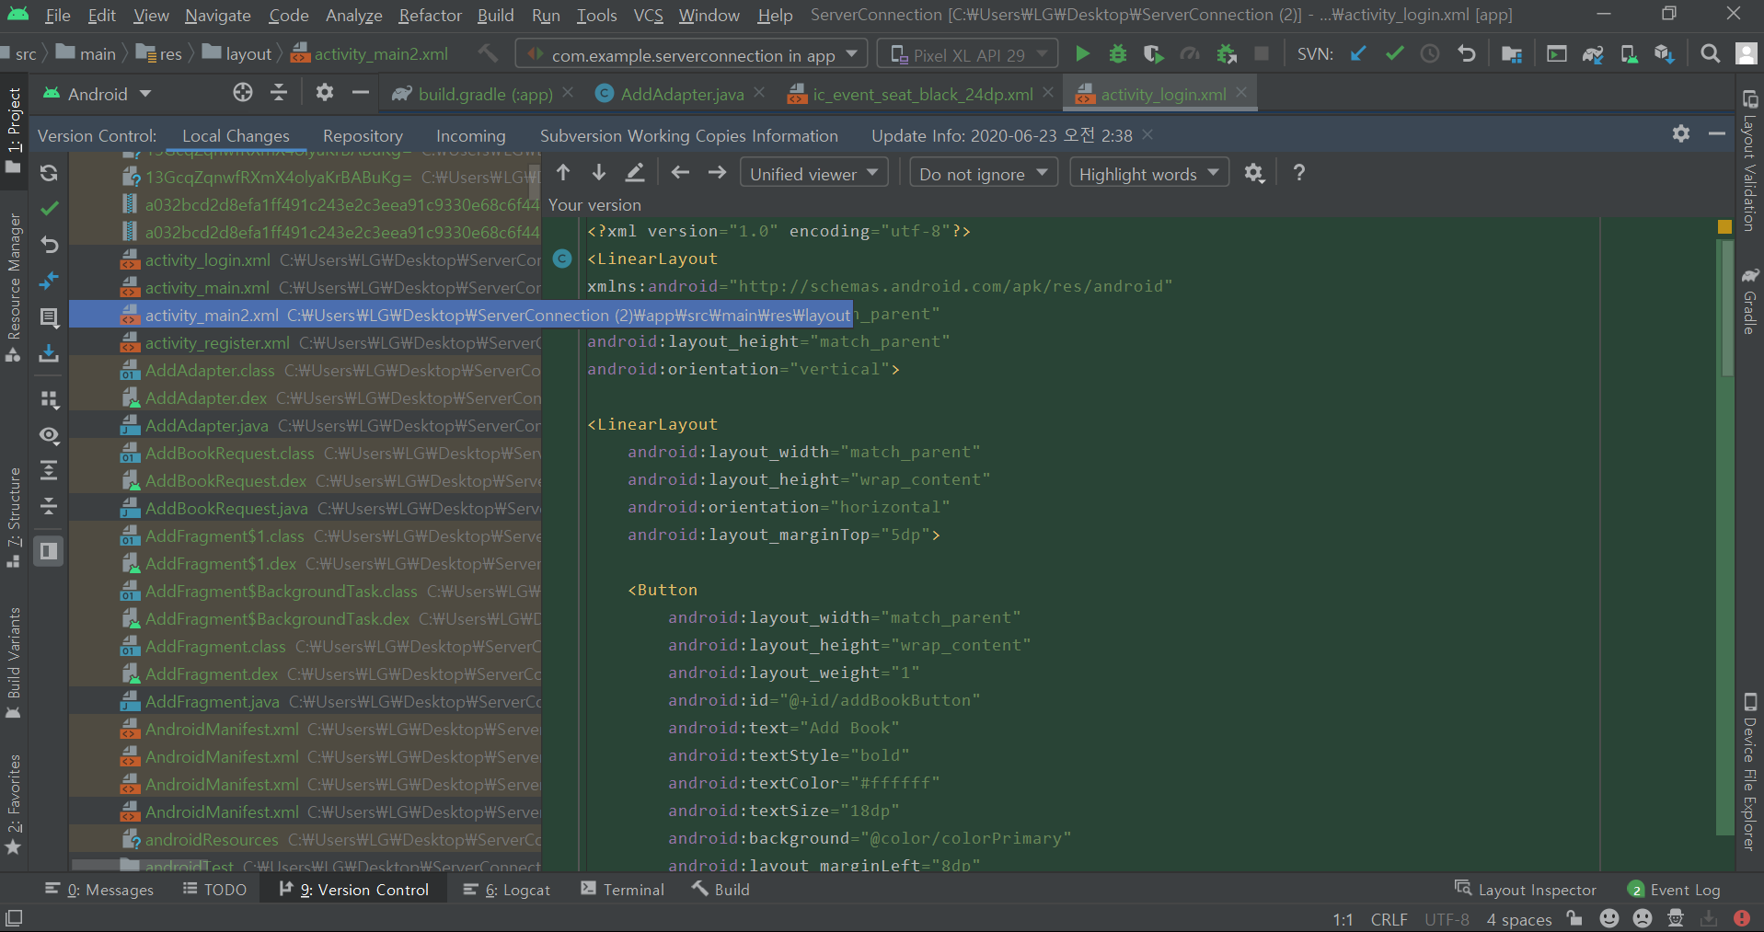
Task: Click the Debug app bug icon
Action: [1117, 54]
